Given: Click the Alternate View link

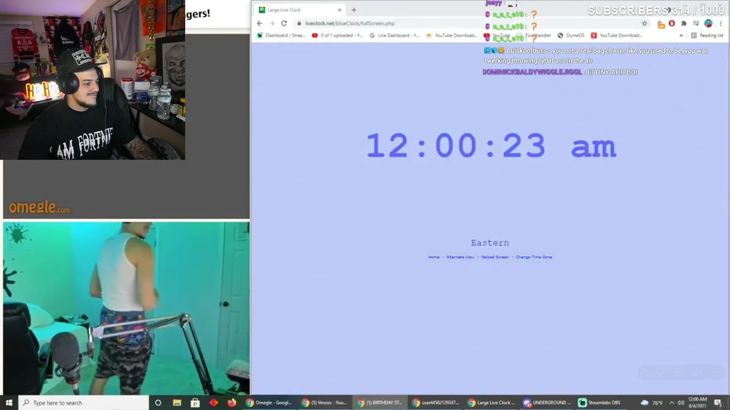Looking at the screenshot, I should point(460,257).
